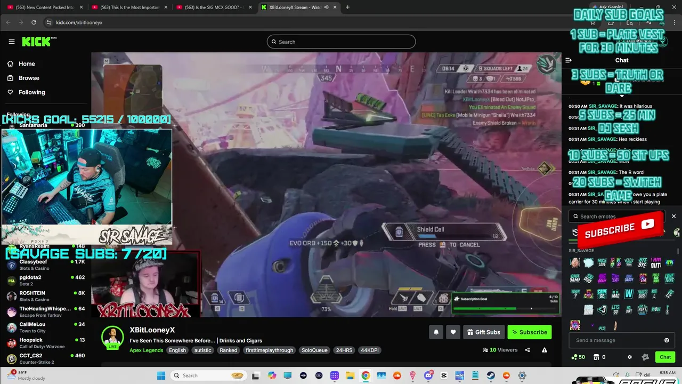This screenshot has height=384, width=682.
Task: Close the XBitLooneyX Stream tab
Action: coord(336,7)
